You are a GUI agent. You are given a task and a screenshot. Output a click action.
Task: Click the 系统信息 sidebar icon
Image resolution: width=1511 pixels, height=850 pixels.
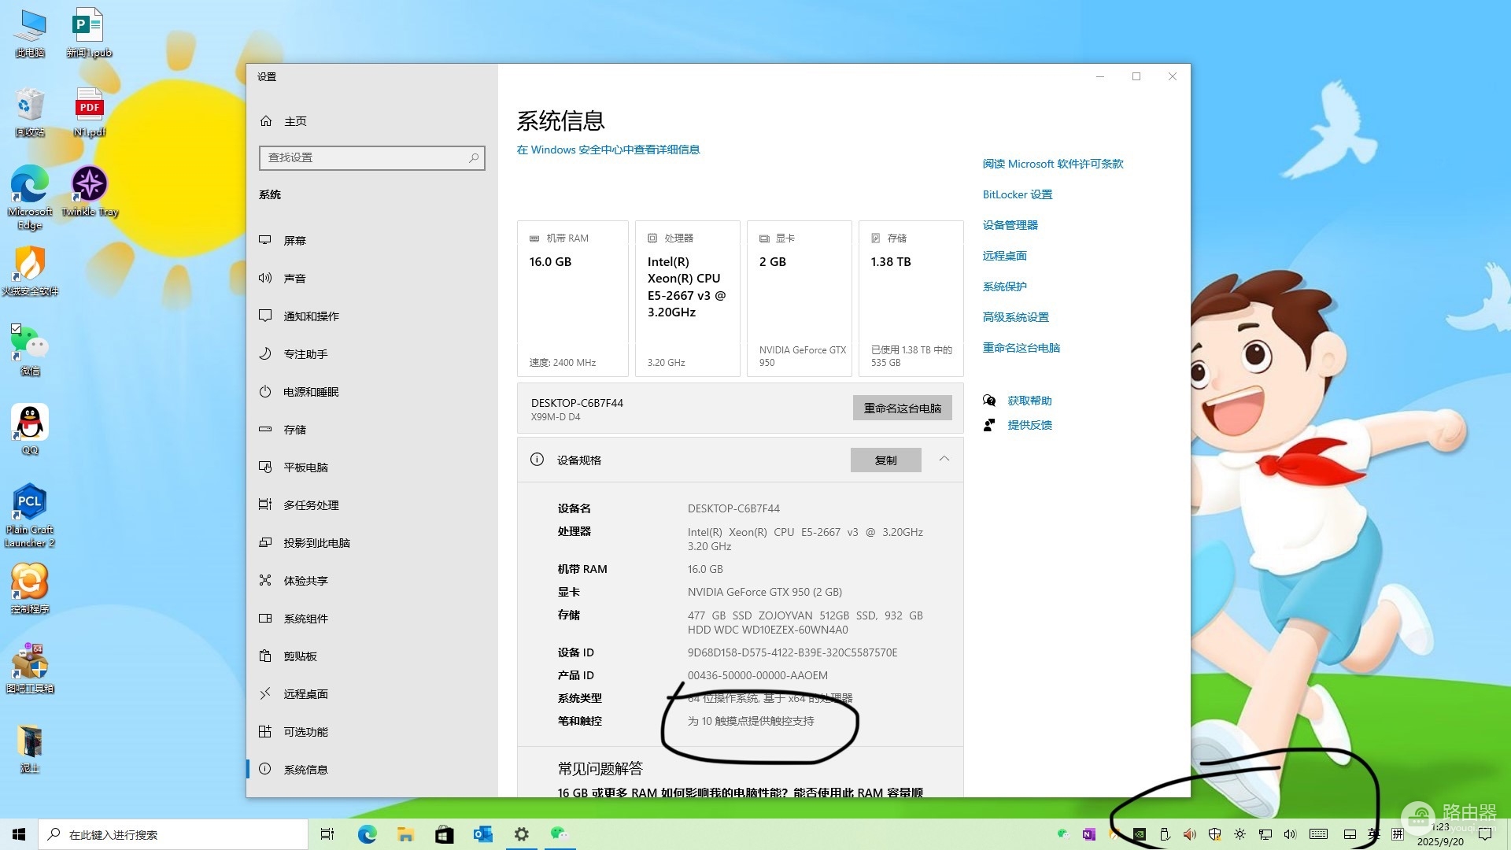[x=265, y=769]
